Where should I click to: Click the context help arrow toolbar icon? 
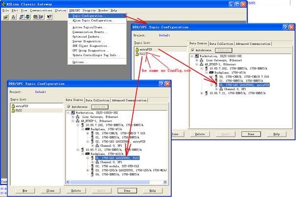(49, 17)
